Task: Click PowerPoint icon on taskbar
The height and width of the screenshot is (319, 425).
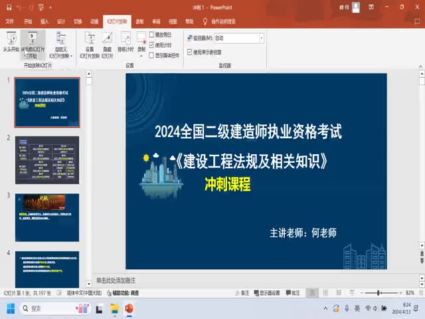Action: click(129, 308)
